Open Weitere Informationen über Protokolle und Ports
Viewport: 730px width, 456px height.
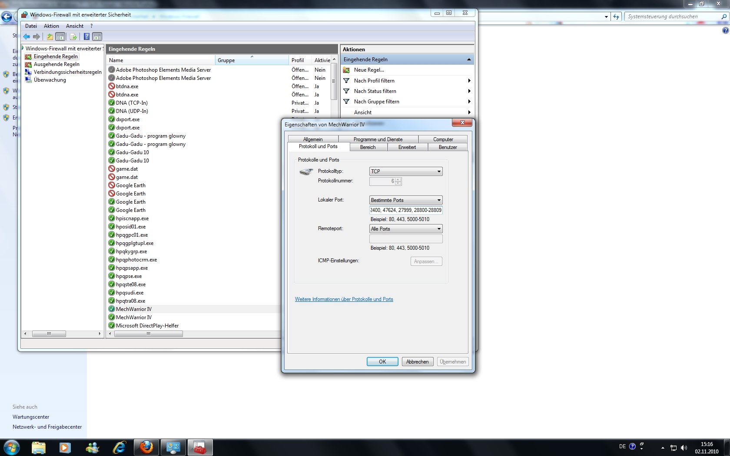(344, 299)
